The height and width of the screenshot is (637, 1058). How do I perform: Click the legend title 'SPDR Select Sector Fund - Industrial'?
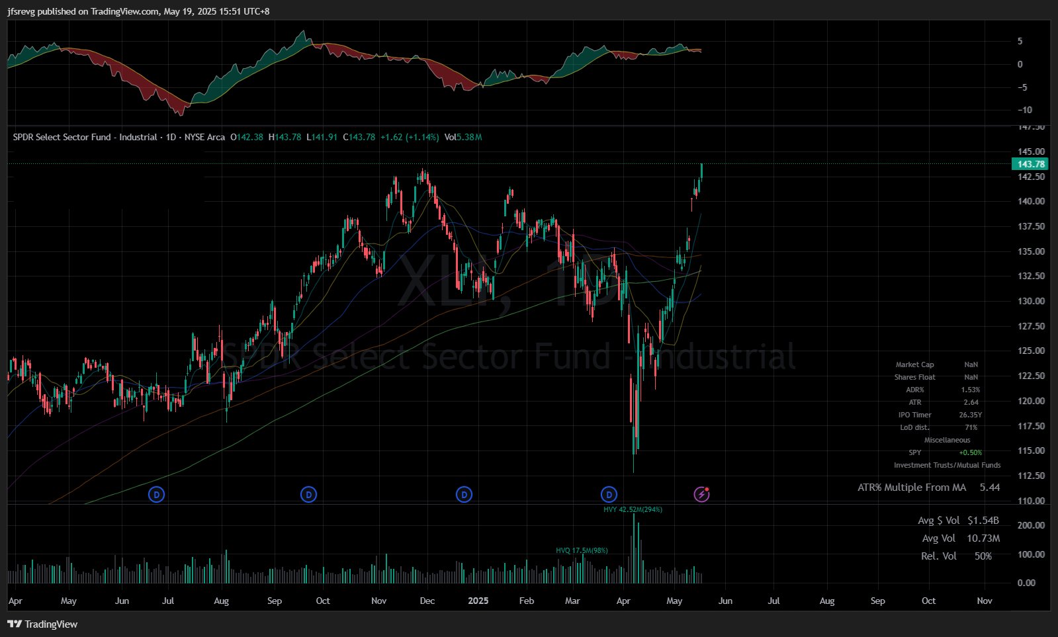click(85, 138)
